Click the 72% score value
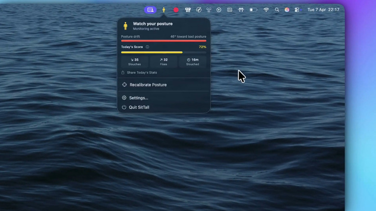Screen dimensions: 376x211 point(202,47)
